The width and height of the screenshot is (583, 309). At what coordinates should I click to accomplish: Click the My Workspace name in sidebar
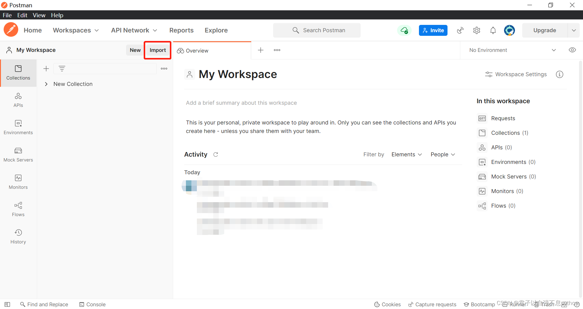pyautogui.click(x=36, y=50)
